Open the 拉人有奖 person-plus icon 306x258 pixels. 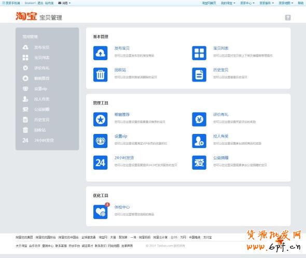(199, 141)
